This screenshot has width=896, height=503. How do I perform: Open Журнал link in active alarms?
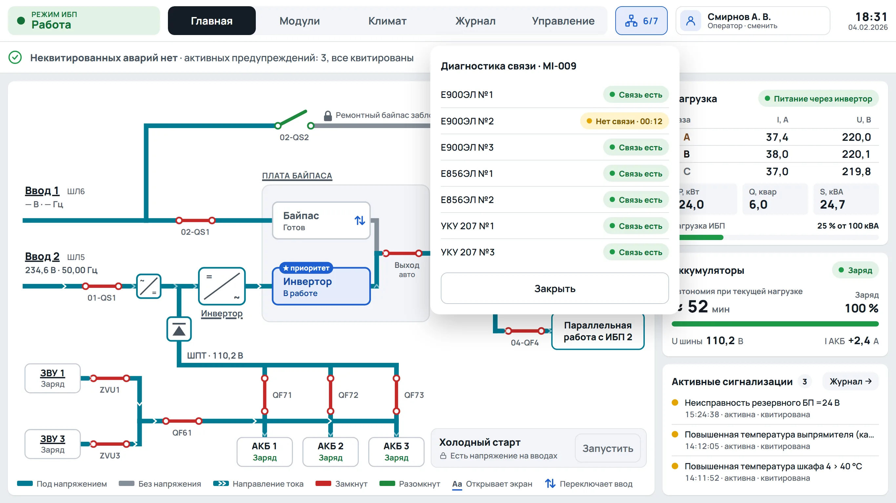(x=850, y=382)
